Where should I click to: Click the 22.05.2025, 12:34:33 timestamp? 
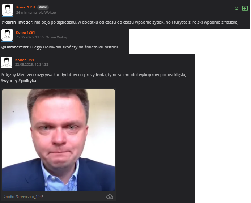click(32, 65)
